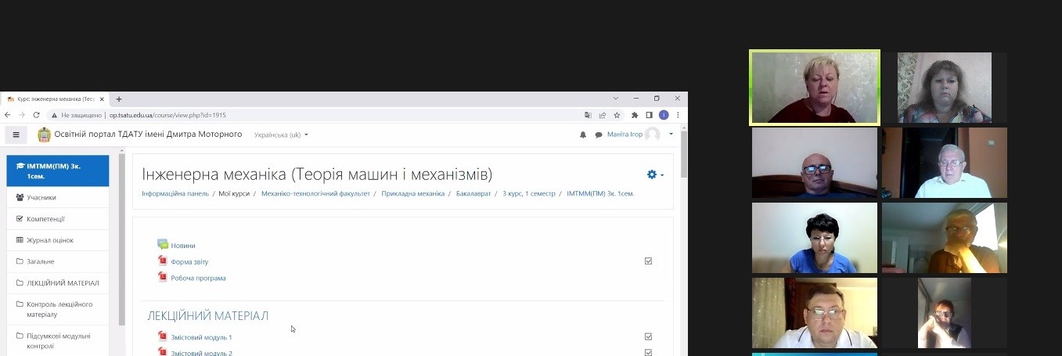Click Прикладна механіка breadcrumb

[x=413, y=193]
